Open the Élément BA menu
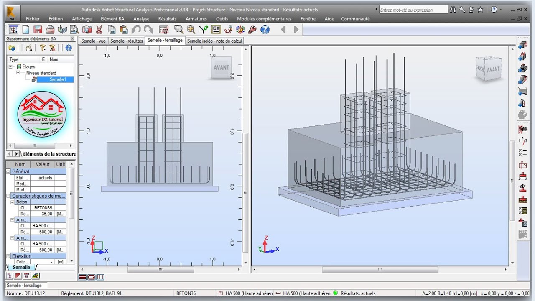Image resolution: width=535 pixels, height=301 pixels. (112, 19)
